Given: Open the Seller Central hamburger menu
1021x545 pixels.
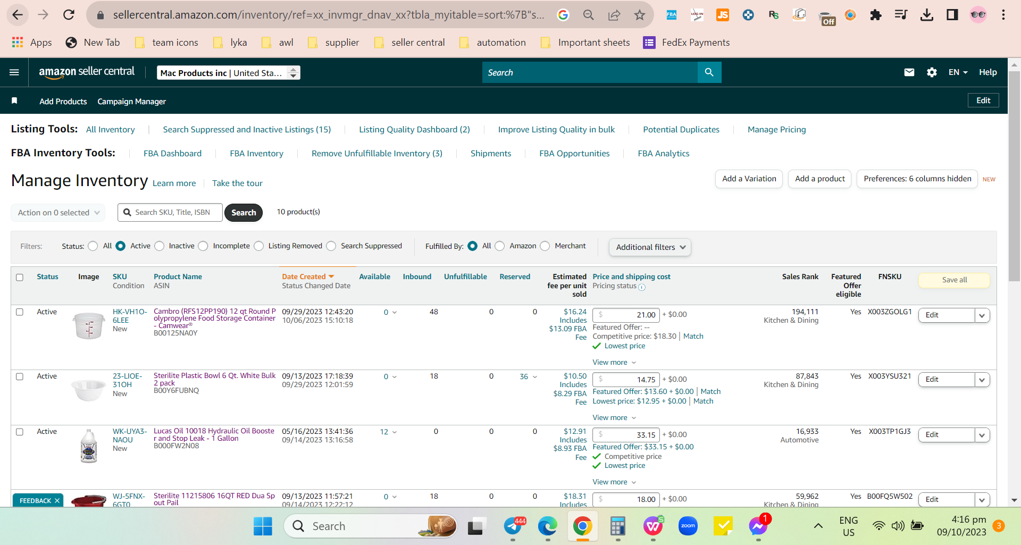Looking at the screenshot, I should [14, 72].
